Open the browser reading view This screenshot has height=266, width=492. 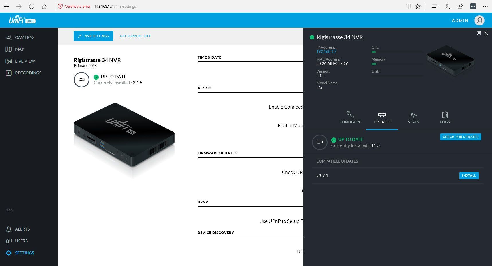409,6
